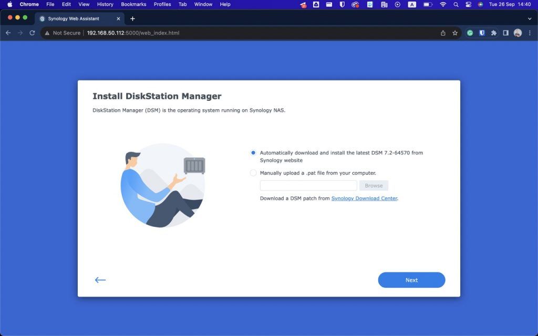Open Chrome three-dot menu
The height and width of the screenshot is (336, 538).
[x=530, y=33]
